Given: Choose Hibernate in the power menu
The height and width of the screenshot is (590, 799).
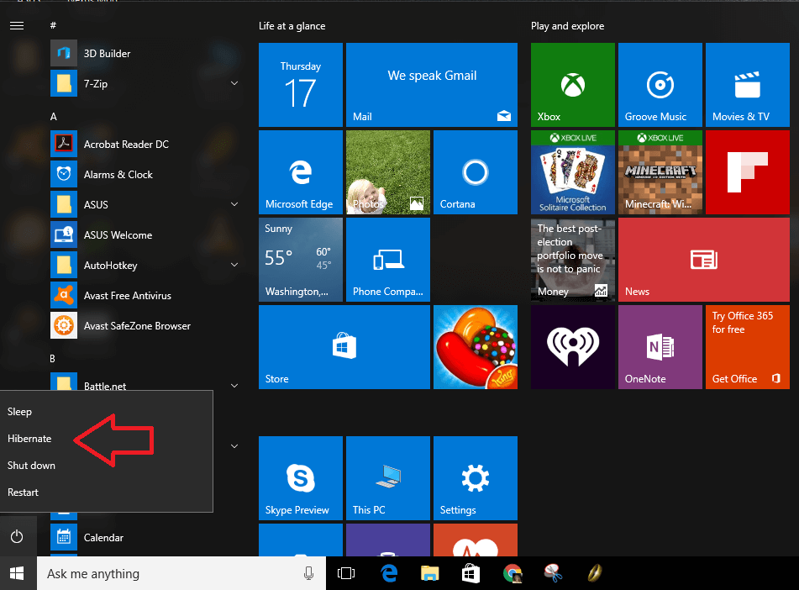Looking at the screenshot, I should click(106, 439).
